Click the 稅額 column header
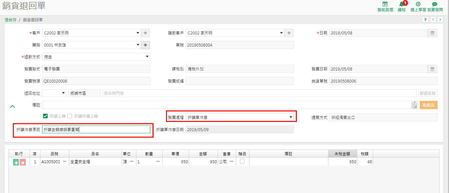This screenshot has width=449, height=193. (x=365, y=154)
